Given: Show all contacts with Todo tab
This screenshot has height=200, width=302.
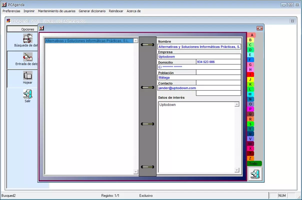Looking at the screenshot, I should [254, 163].
